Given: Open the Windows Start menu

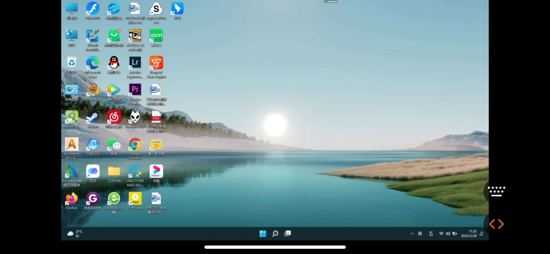Looking at the screenshot, I should click(263, 234).
